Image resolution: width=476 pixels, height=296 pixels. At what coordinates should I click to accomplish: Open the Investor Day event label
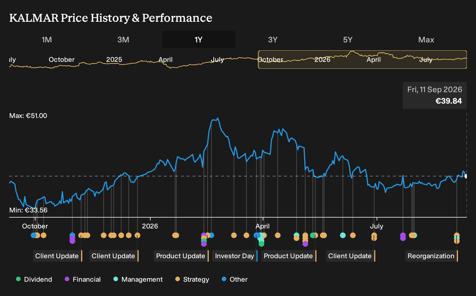point(235,256)
